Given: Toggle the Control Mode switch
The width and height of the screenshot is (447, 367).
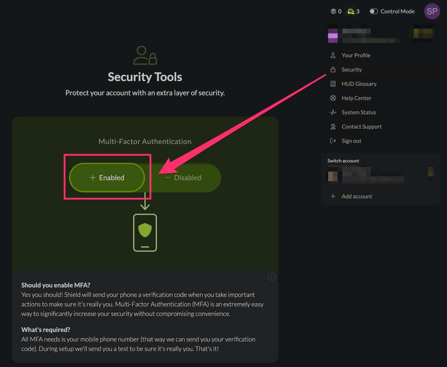Looking at the screenshot, I should point(374,11).
